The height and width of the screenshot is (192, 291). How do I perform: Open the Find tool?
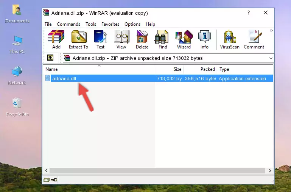click(163, 39)
